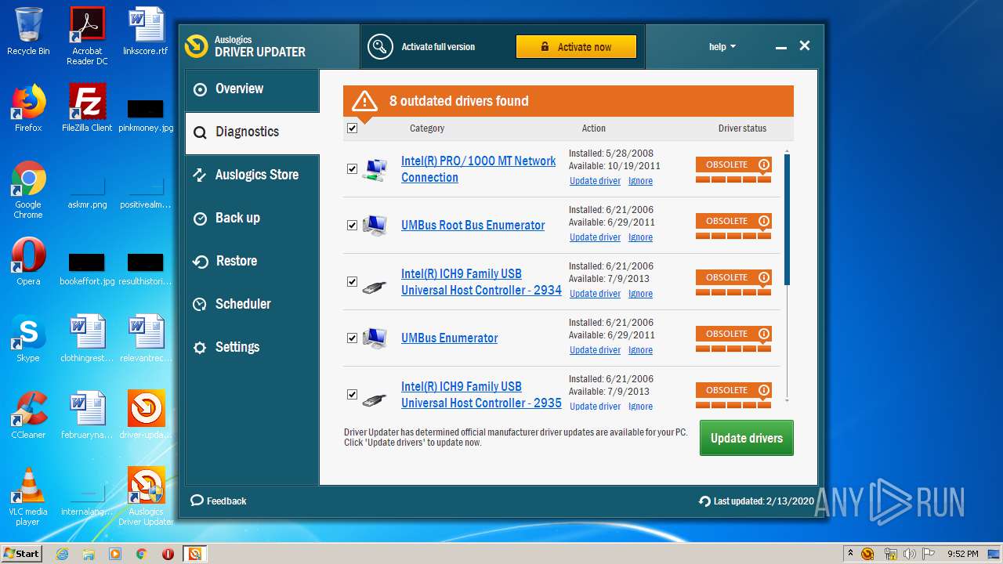Click the activation key magnifier icon
1003x564 pixels.
pyautogui.click(x=380, y=47)
